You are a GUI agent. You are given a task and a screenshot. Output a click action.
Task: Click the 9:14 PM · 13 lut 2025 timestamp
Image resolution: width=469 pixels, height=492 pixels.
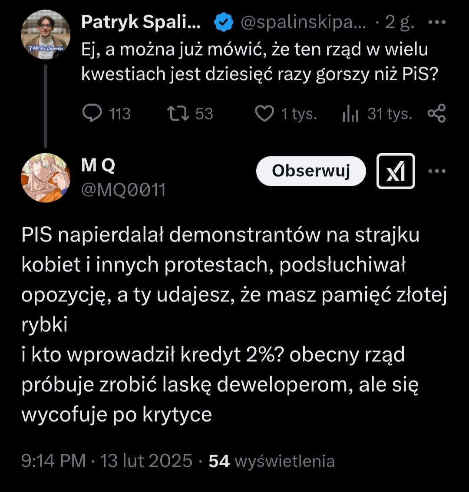(x=107, y=461)
